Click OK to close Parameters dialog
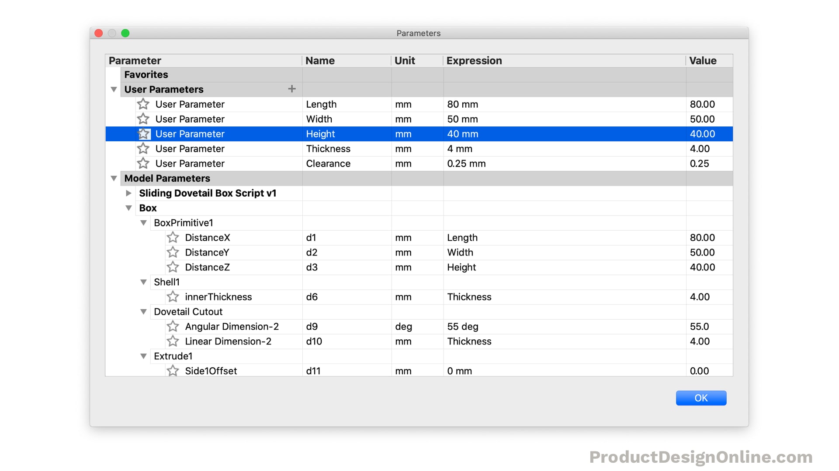 pos(701,398)
